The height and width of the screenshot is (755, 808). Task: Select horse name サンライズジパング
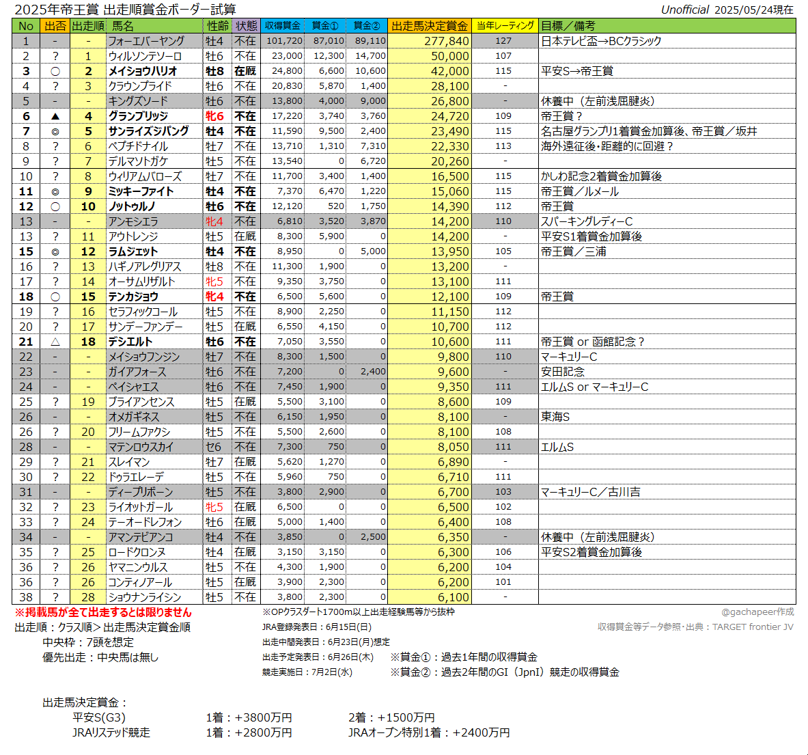point(148,131)
